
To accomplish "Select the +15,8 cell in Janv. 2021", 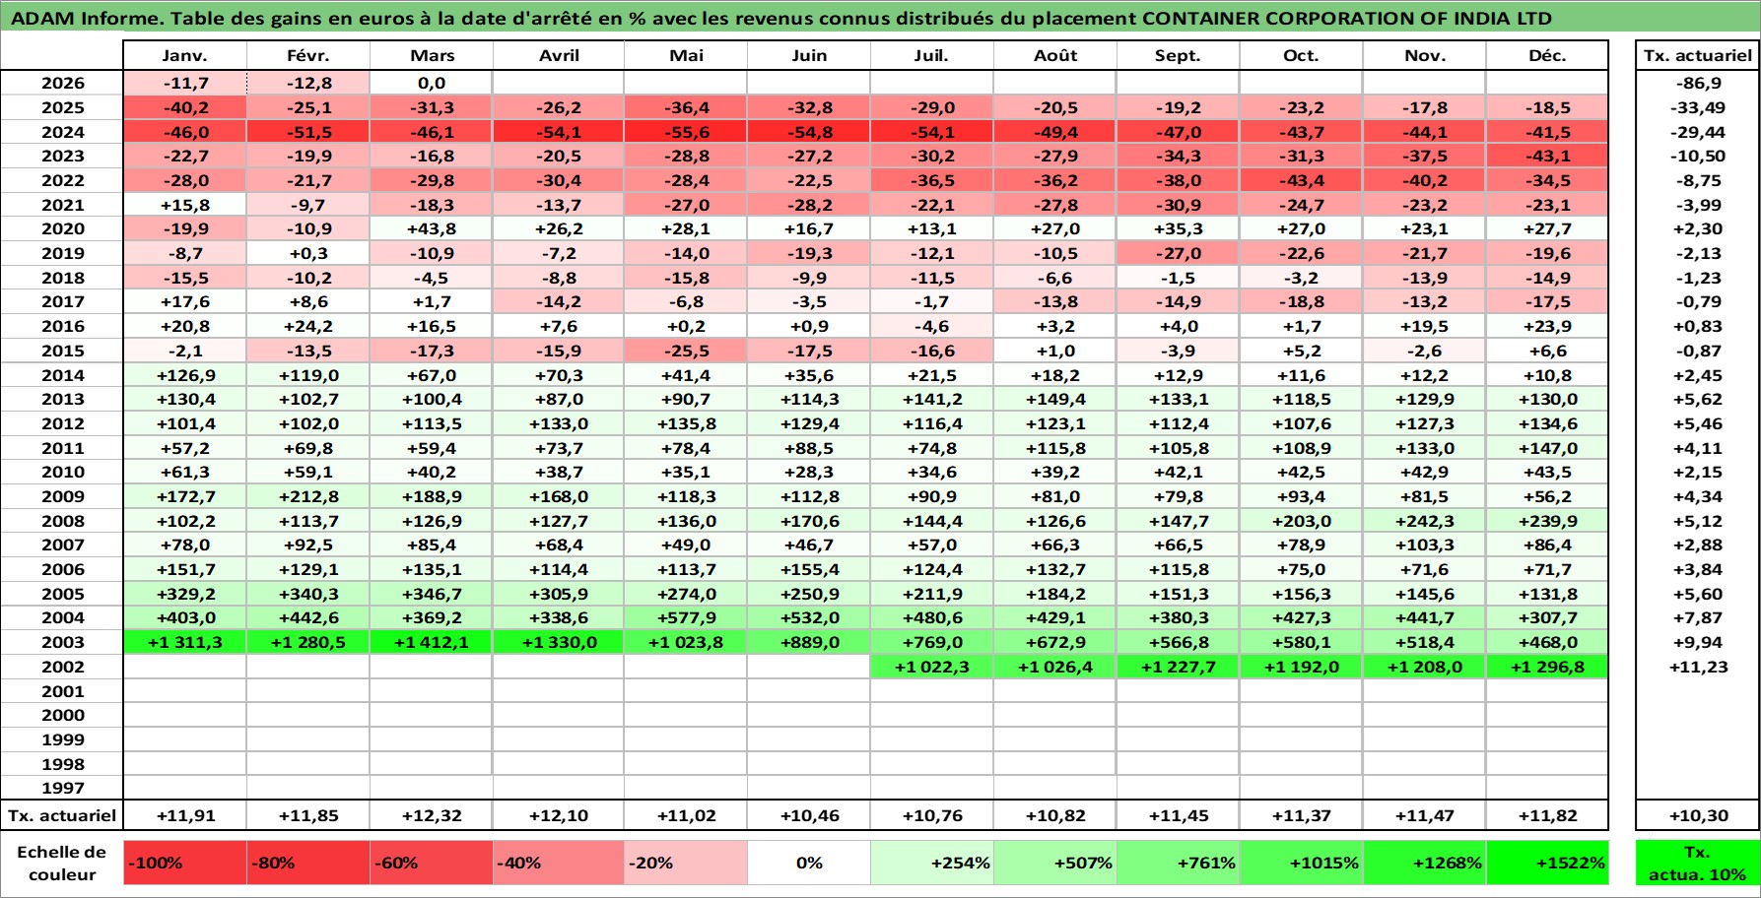I will [x=184, y=205].
